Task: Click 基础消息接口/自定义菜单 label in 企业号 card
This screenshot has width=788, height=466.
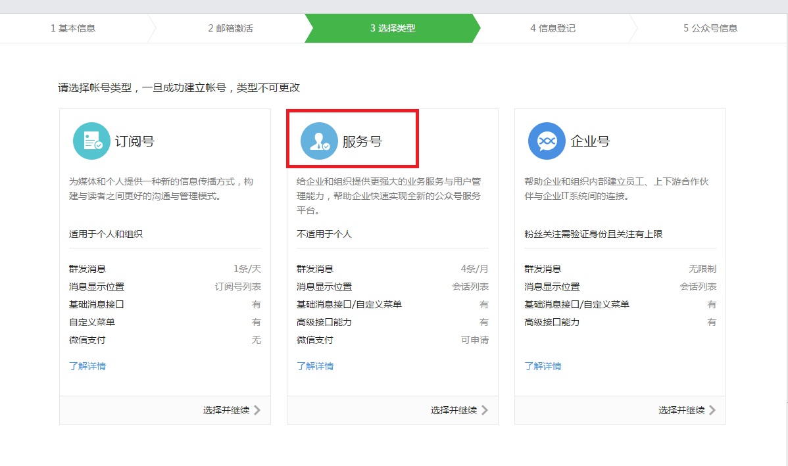Action: (x=577, y=304)
